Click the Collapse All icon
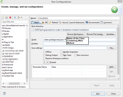This screenshot has height=97, width=123. click(15, 18)
